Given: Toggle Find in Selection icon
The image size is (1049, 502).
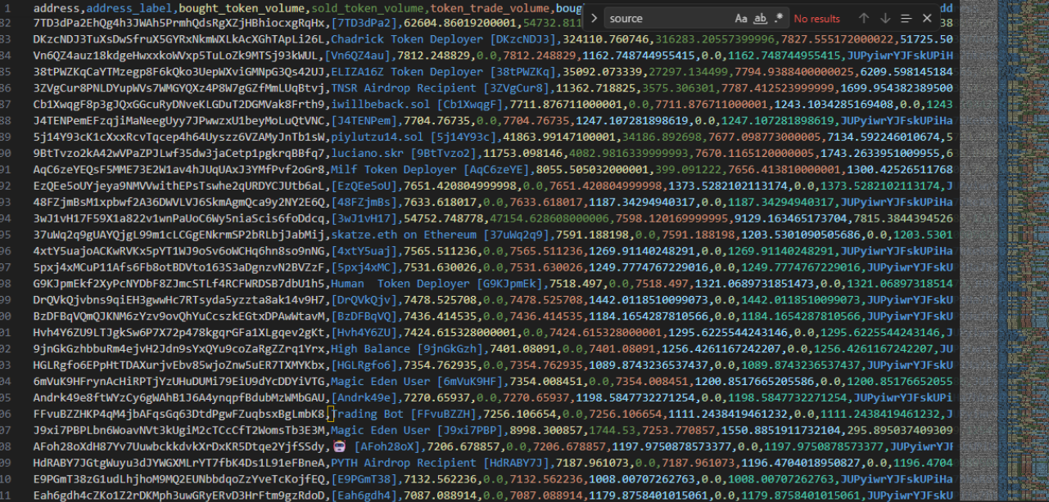Looking at the screenshot, I should [x=906, y=18].
